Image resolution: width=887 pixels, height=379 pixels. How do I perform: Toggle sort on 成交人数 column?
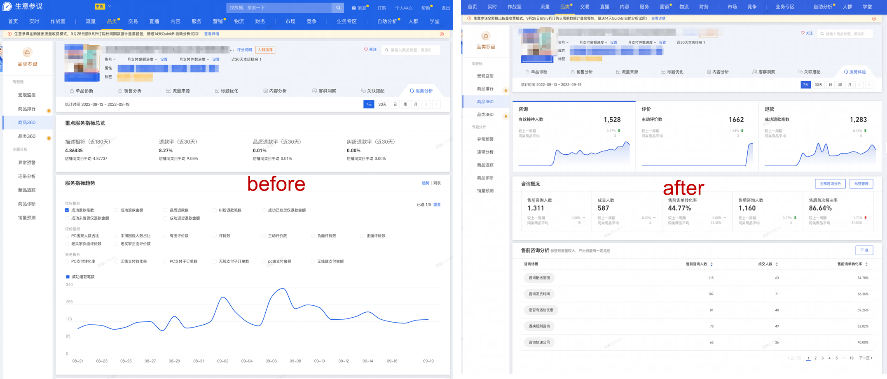coord(777,264)
